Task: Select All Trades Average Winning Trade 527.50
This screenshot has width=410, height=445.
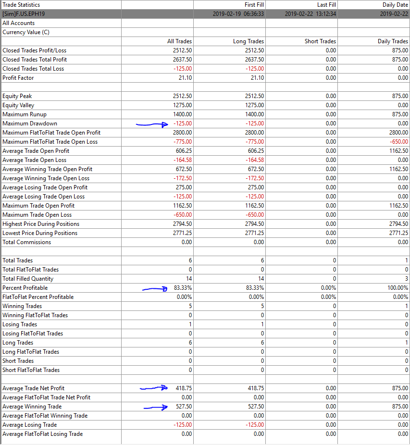Action: (x=184, y=407)
